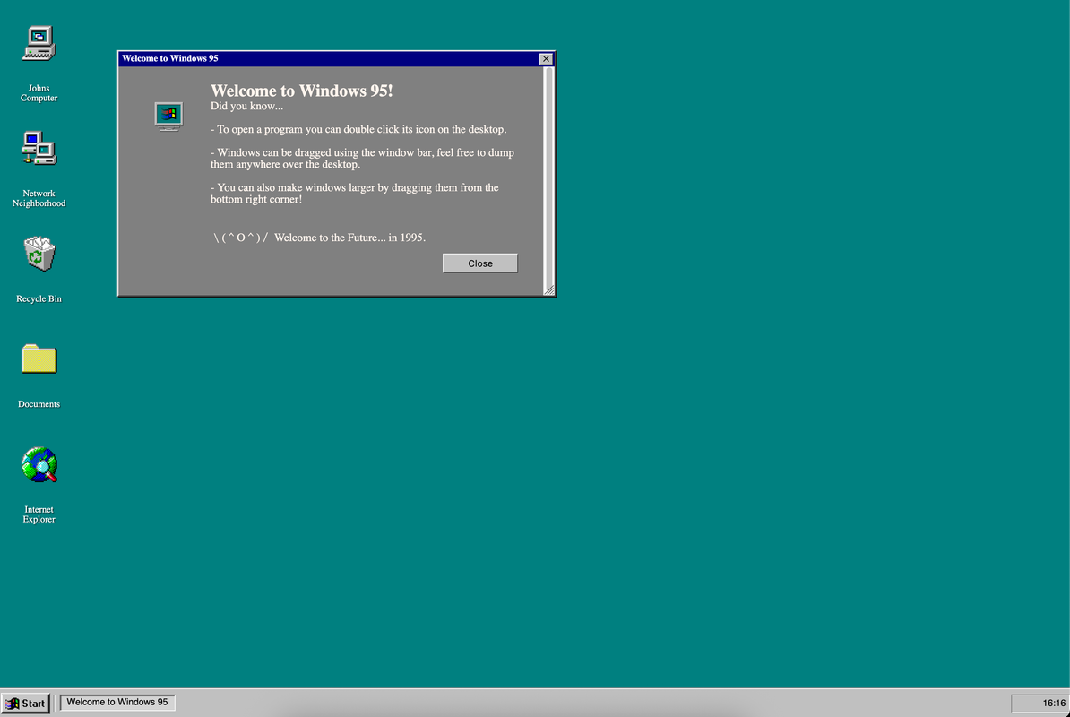Click the 'Network Neighborhood' label
The width and height of the screenshot is (1070, 717).
39,199
